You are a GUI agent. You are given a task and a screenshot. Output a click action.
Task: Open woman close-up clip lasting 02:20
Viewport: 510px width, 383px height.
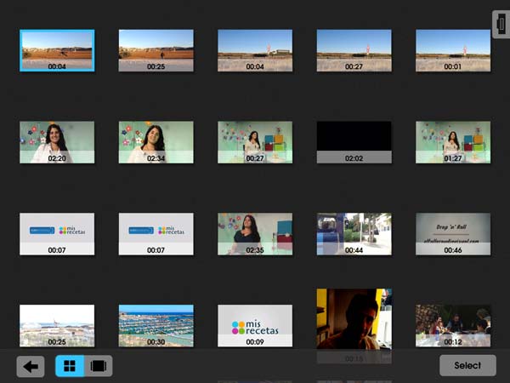tap(57, 142)
